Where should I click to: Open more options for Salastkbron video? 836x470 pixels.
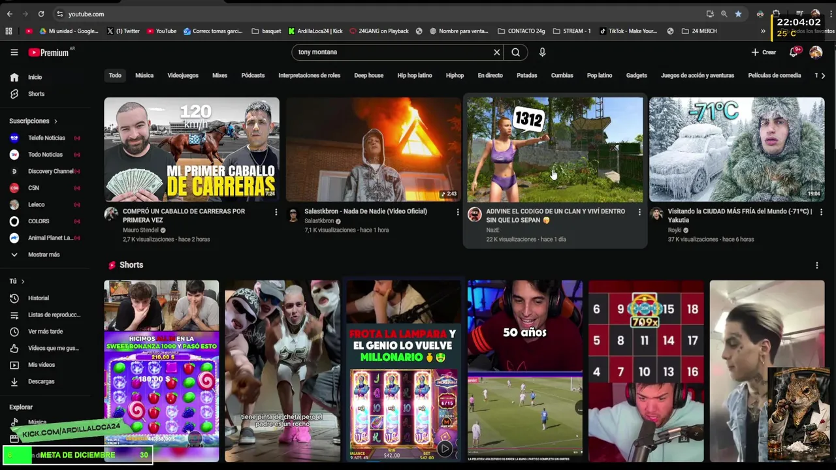[457, 212]
